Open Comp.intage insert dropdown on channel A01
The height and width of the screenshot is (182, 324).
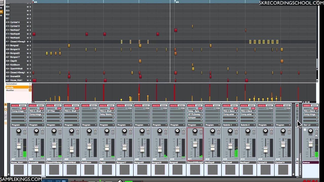click(x=19, y=111)
